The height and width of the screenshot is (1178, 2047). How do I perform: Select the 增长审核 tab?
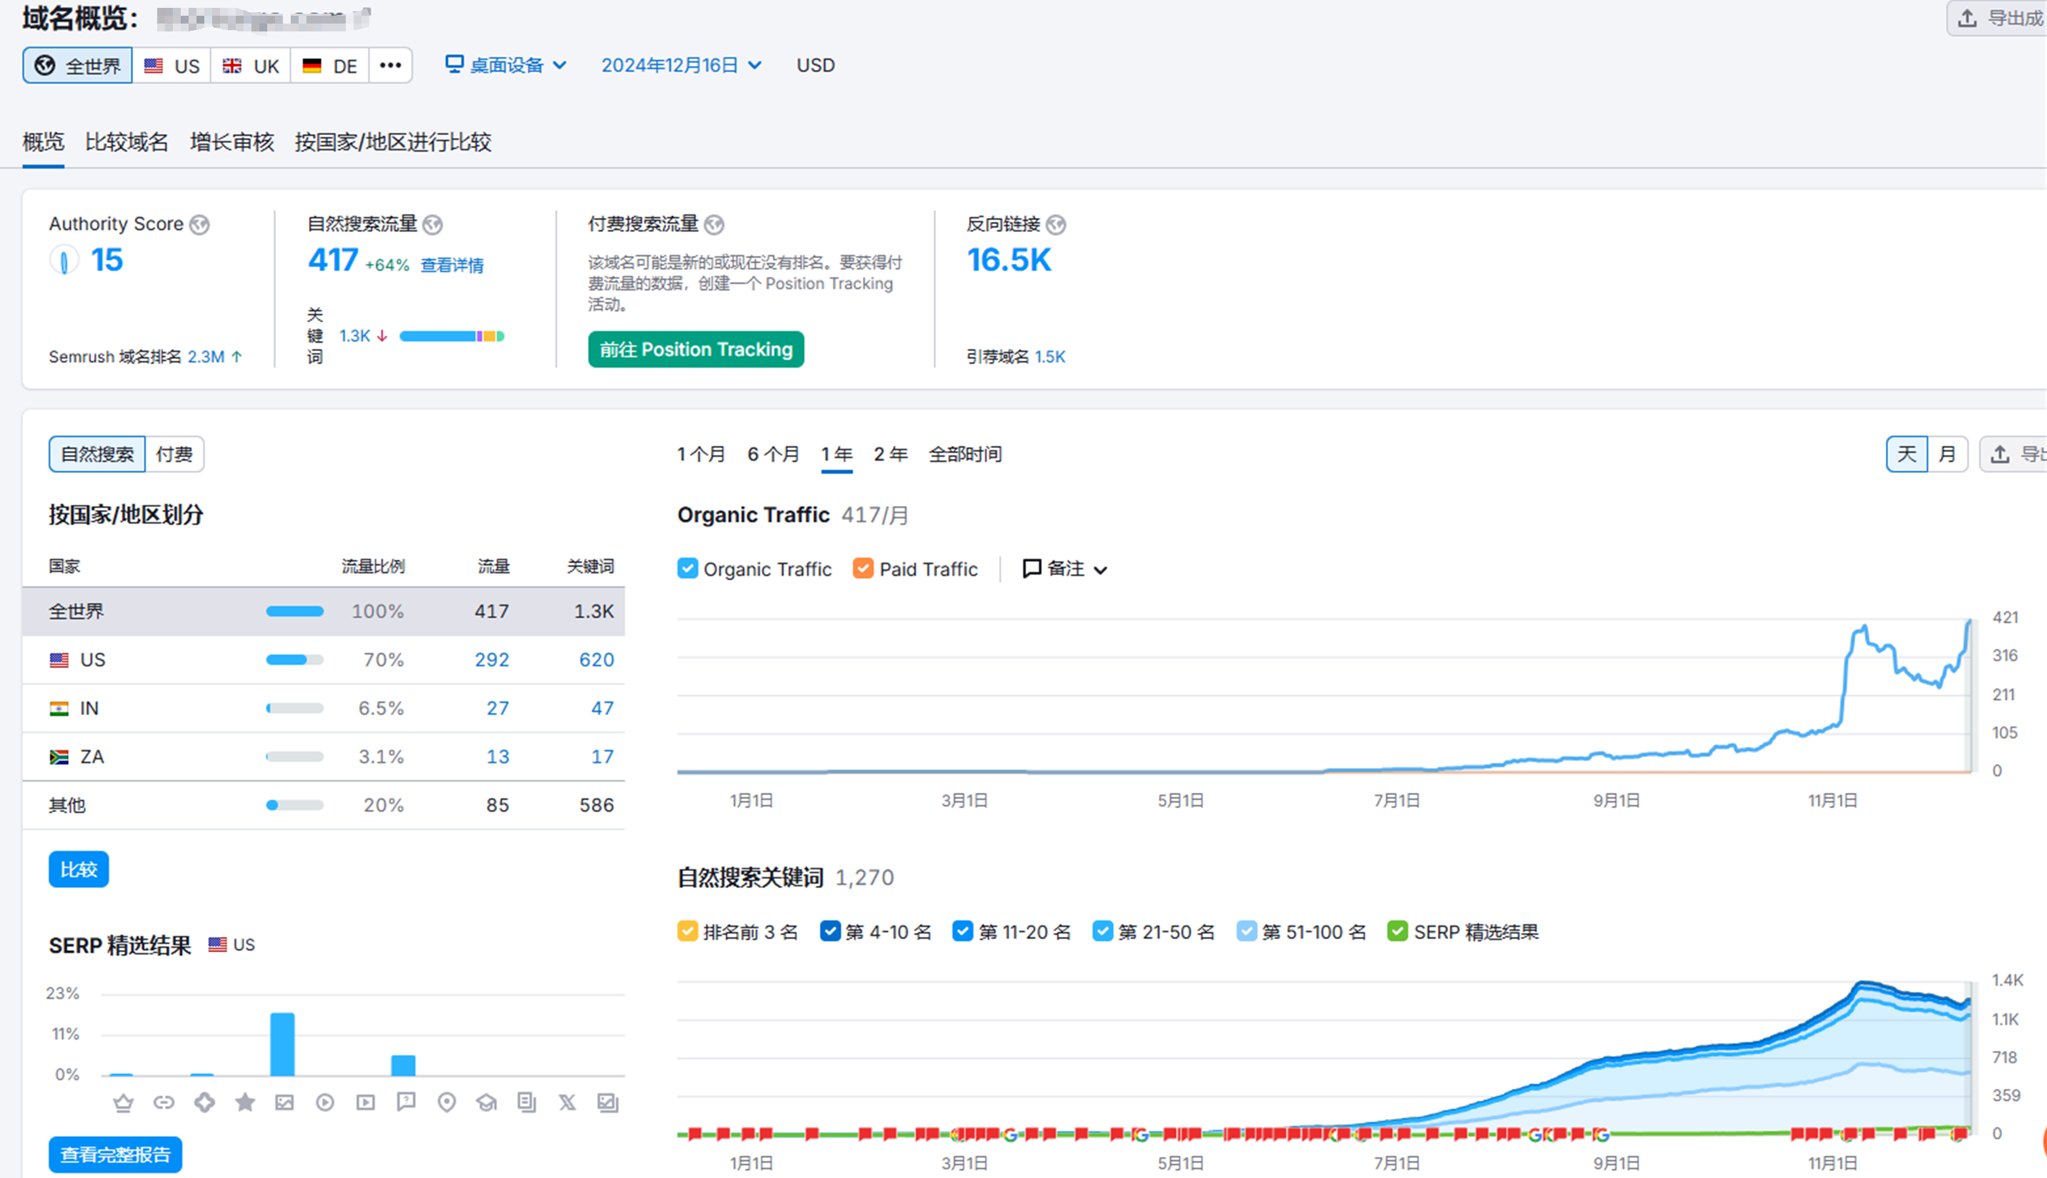coord(232,142)
